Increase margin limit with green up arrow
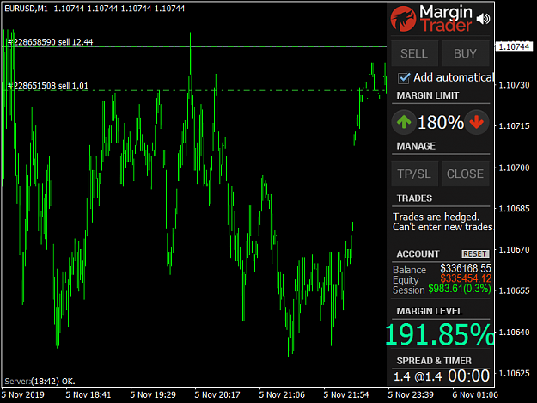This screenshot has width=537, height=403. (x=404, y=122)
